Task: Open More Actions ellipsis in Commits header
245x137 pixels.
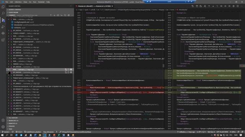Action: tap(72, 15)
